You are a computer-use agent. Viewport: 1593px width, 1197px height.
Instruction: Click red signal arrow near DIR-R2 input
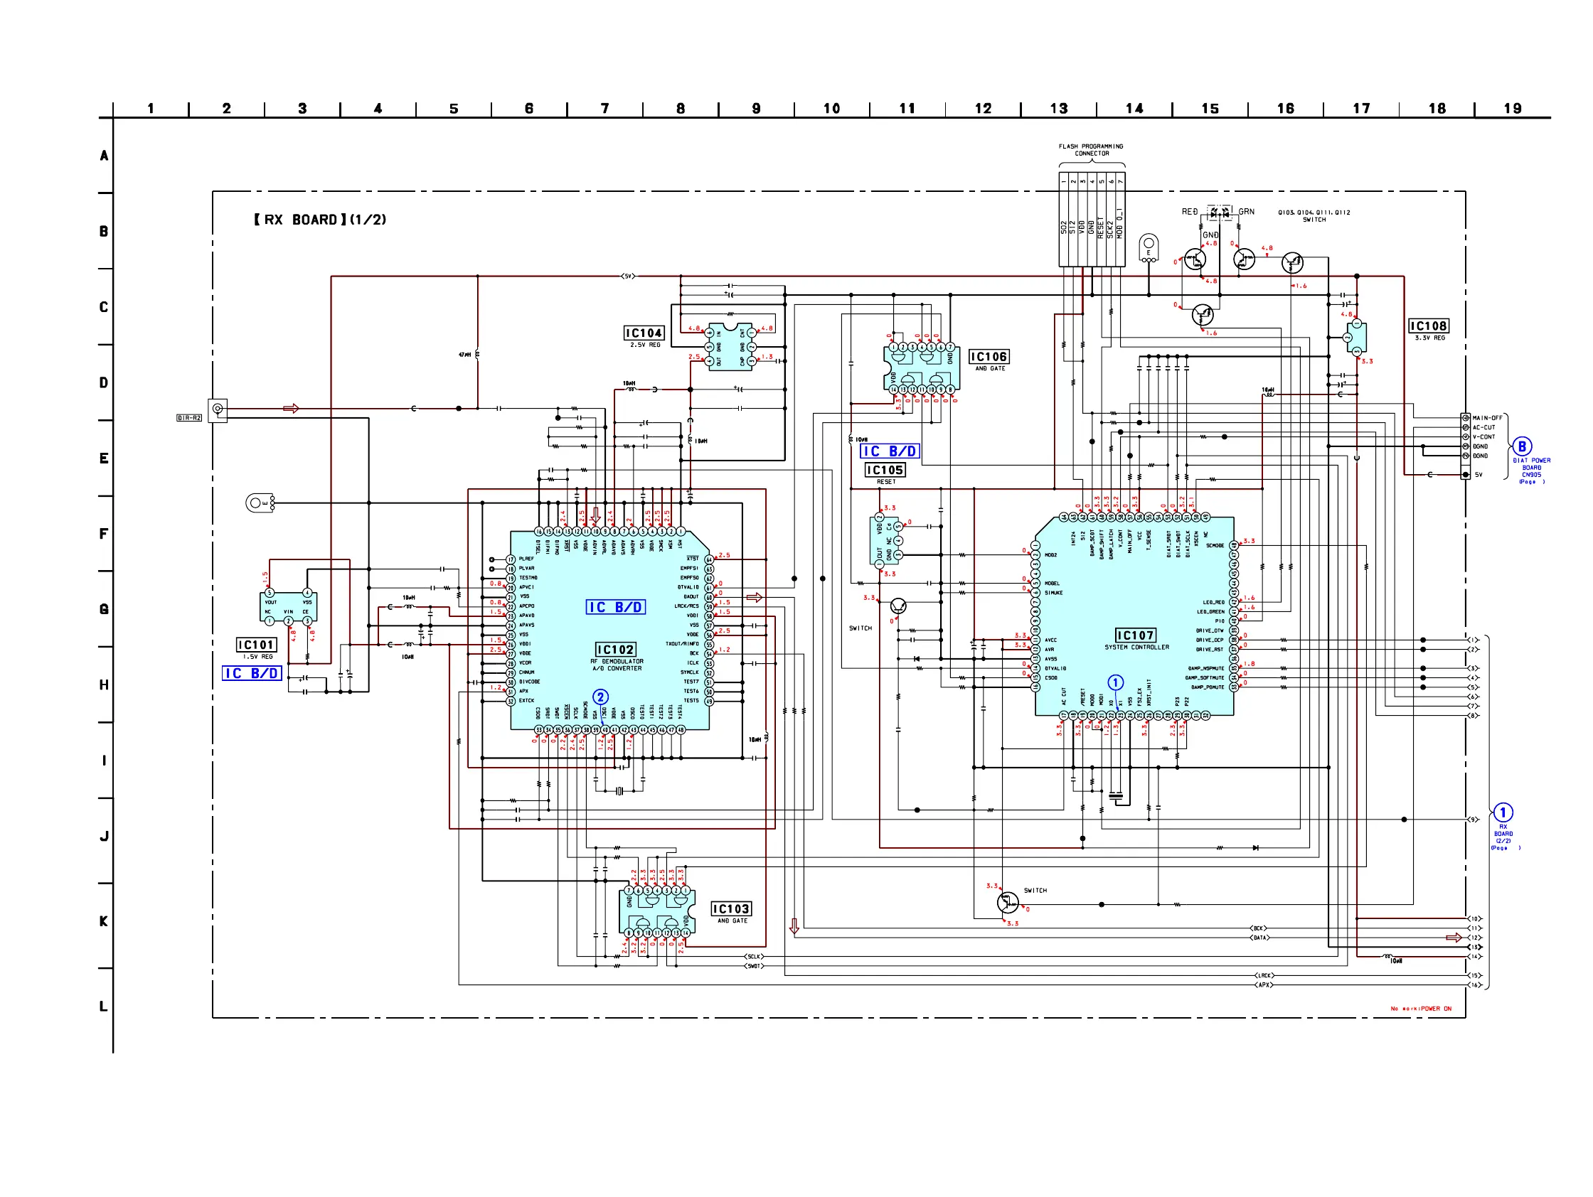[x=291, y=409]
